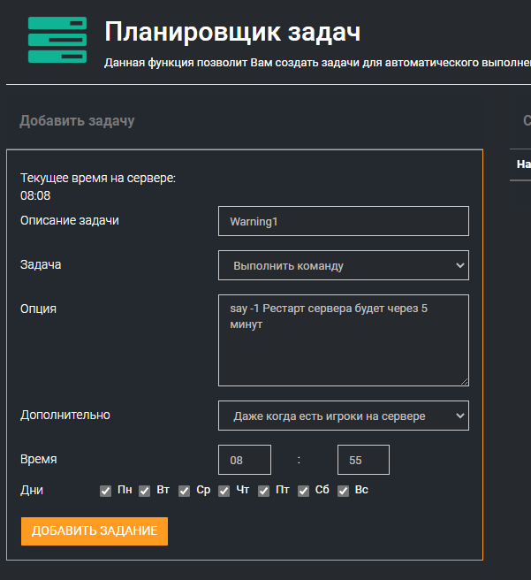
Task: Uncheck the Вс day checkbox
Action: pyautogui.click(x=344, y=491)
